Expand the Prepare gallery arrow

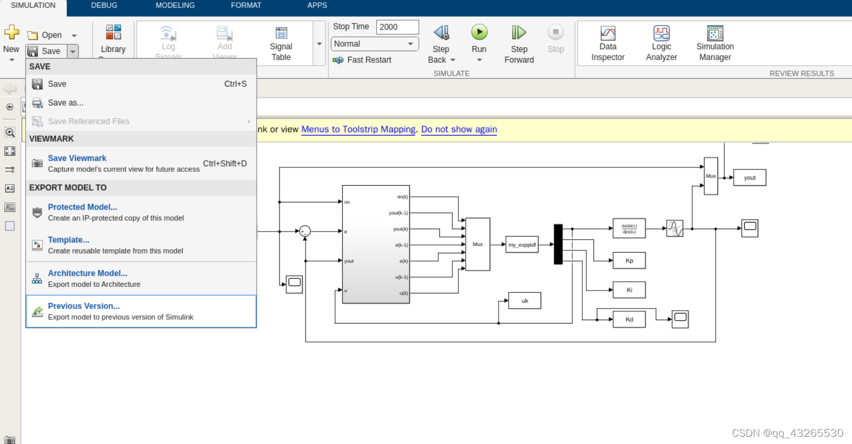tap(319, 44)
